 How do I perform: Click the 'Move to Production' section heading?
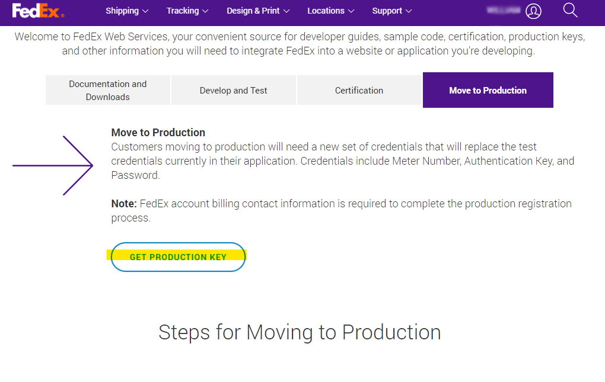pyautogui.click(x=158, y=133)
